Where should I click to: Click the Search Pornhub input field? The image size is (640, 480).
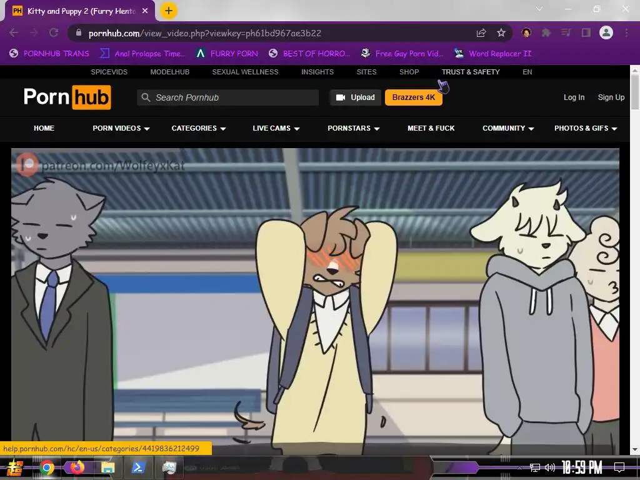click(x=227, y=97)
